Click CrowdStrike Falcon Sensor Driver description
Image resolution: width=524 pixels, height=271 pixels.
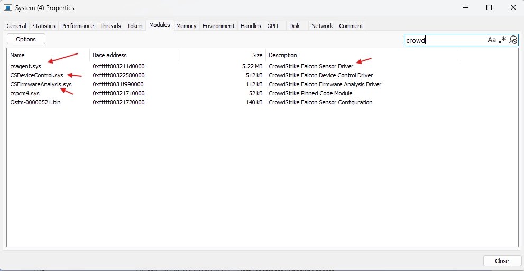(x=311, y=66)
